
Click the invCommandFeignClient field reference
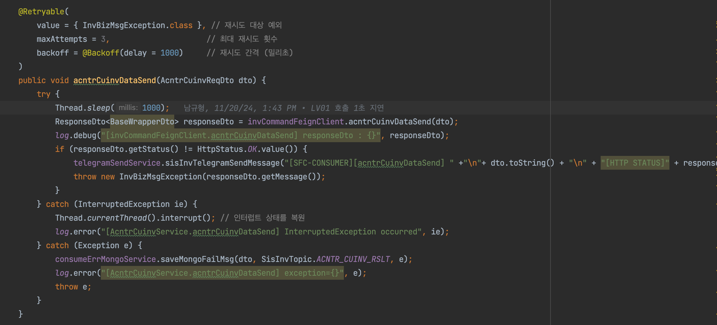click(x=295, y=122)
